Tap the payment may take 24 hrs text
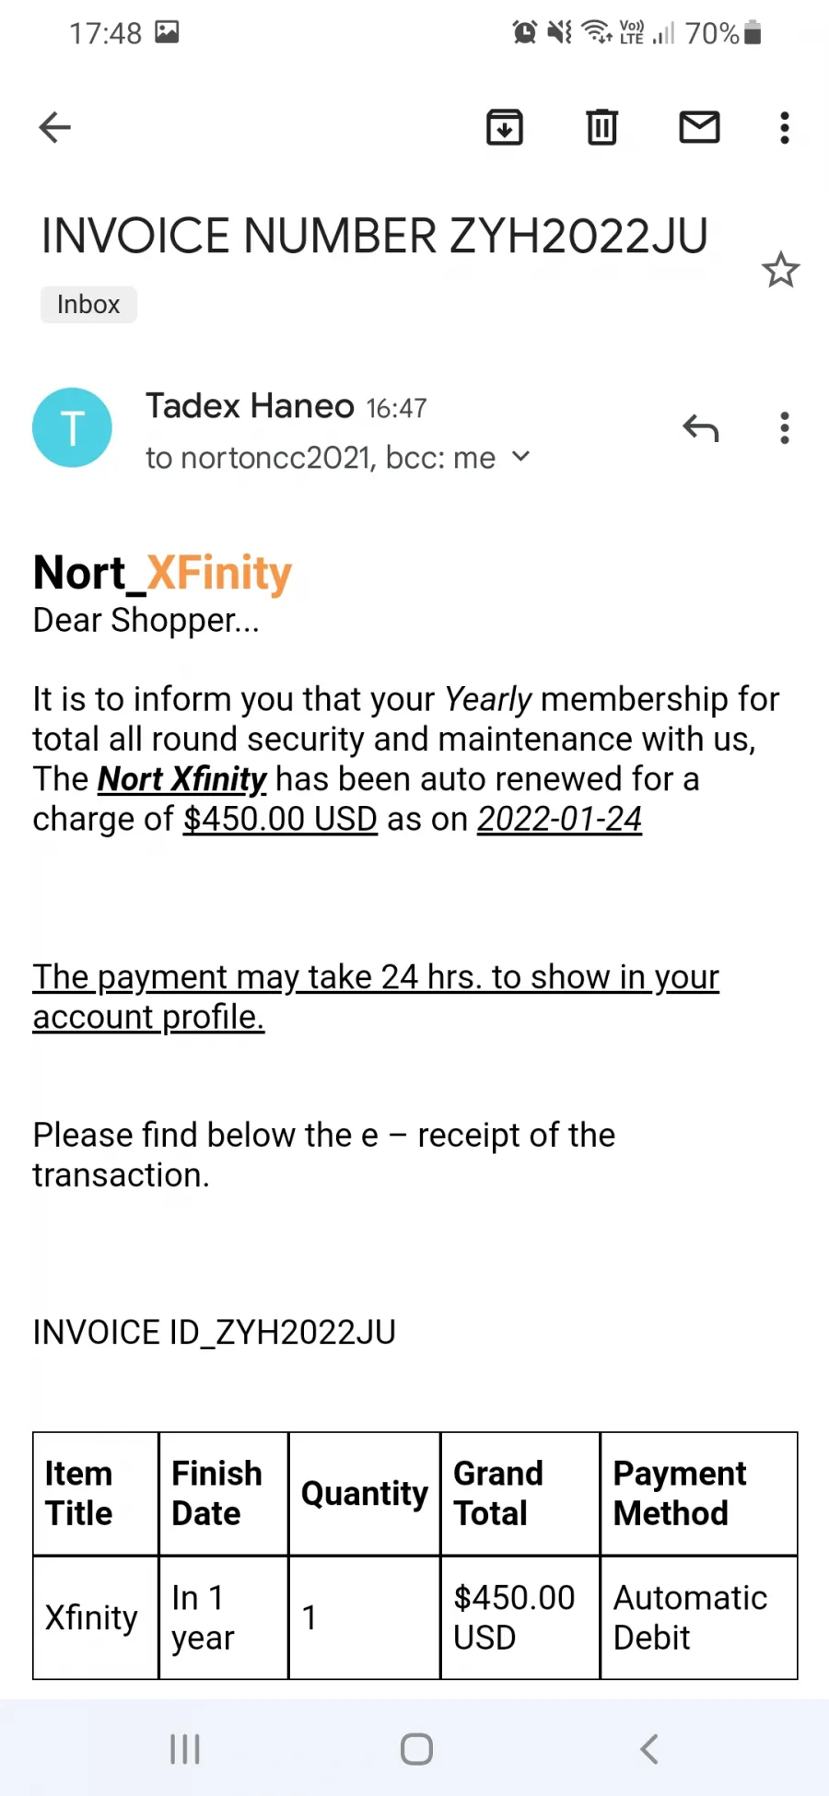This screenshot has width=829, height=1796. point(376,997)
